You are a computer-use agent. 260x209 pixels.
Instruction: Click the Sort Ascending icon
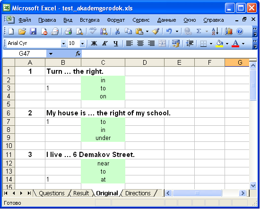(x=215, y=31)
